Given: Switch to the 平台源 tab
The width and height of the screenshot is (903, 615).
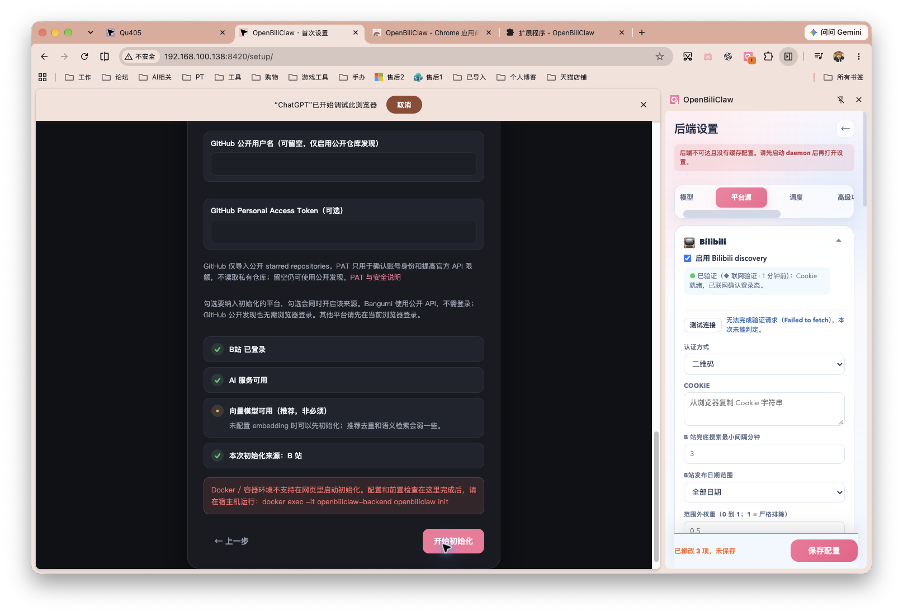Looking at the screenshot, I should 741,198.
